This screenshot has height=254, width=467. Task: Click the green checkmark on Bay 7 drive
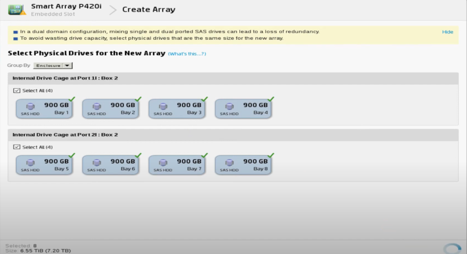205,156
